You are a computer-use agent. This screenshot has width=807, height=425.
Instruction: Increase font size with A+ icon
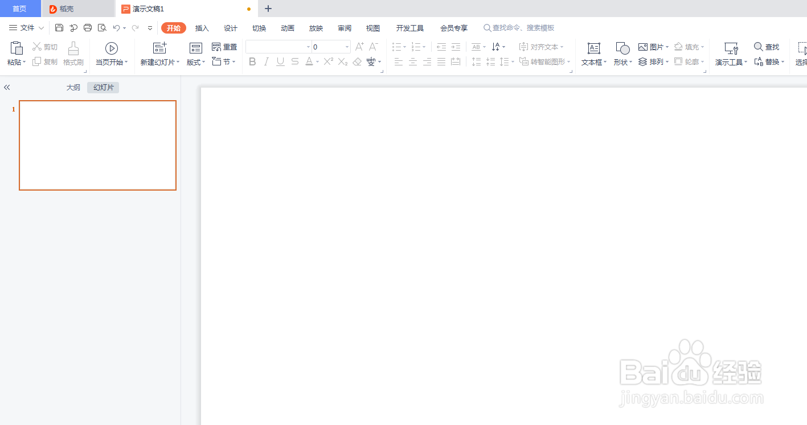click(x=359, y=47)
